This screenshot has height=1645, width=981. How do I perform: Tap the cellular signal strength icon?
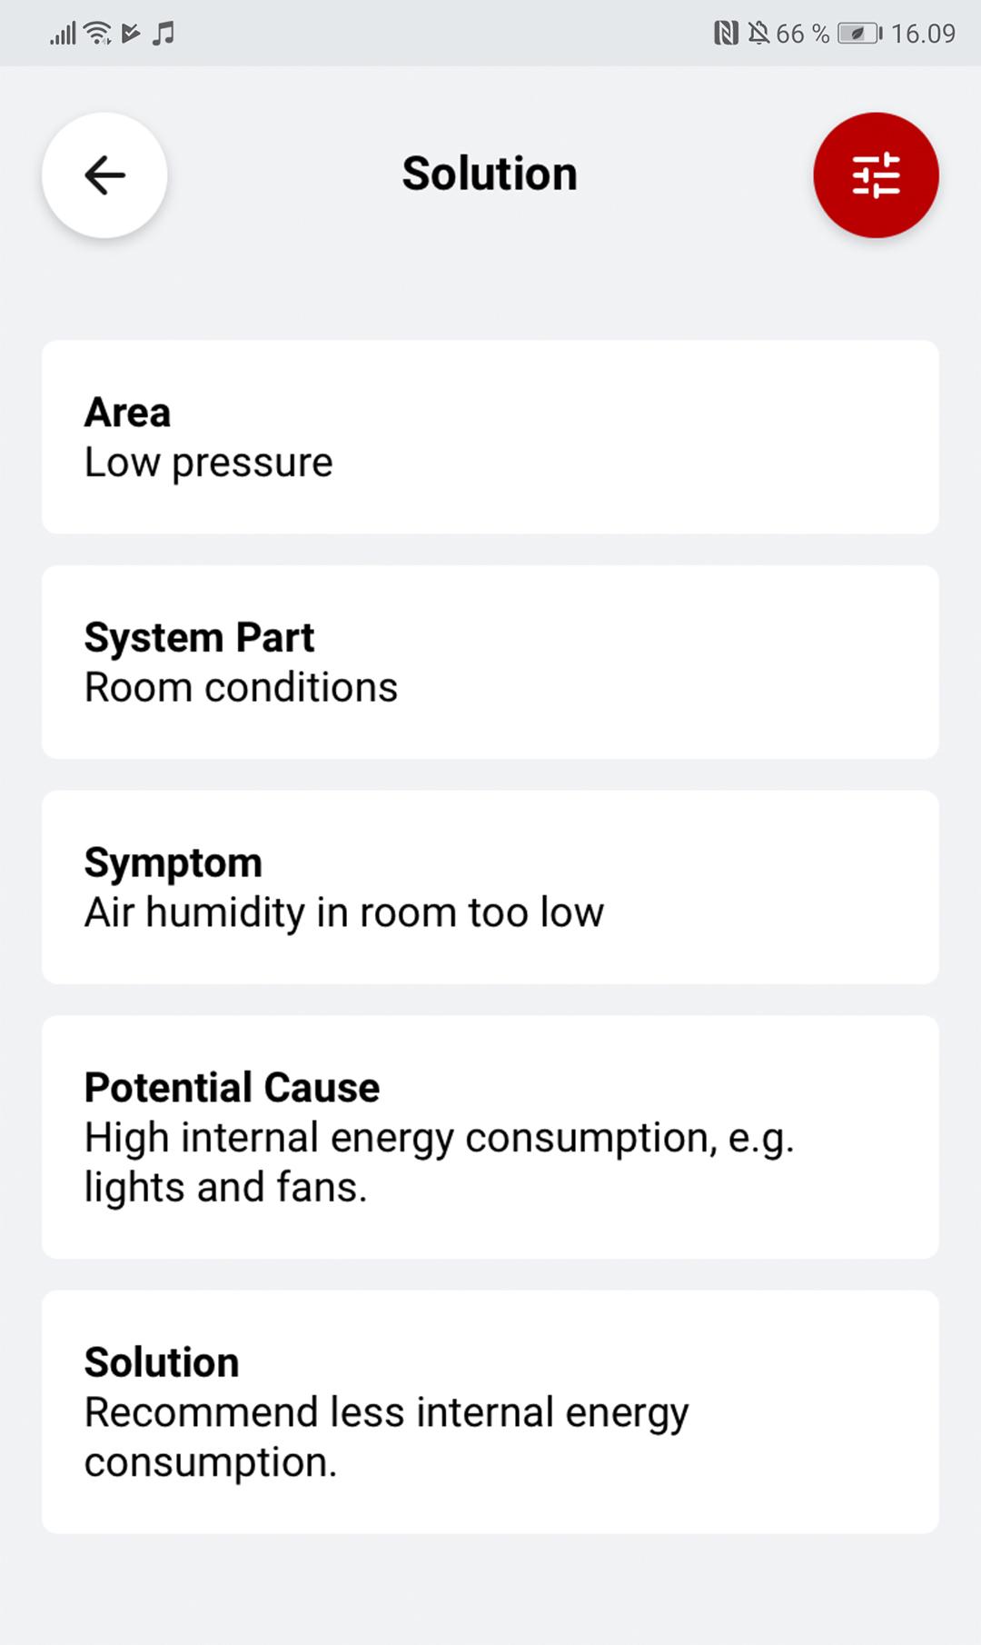63,35
